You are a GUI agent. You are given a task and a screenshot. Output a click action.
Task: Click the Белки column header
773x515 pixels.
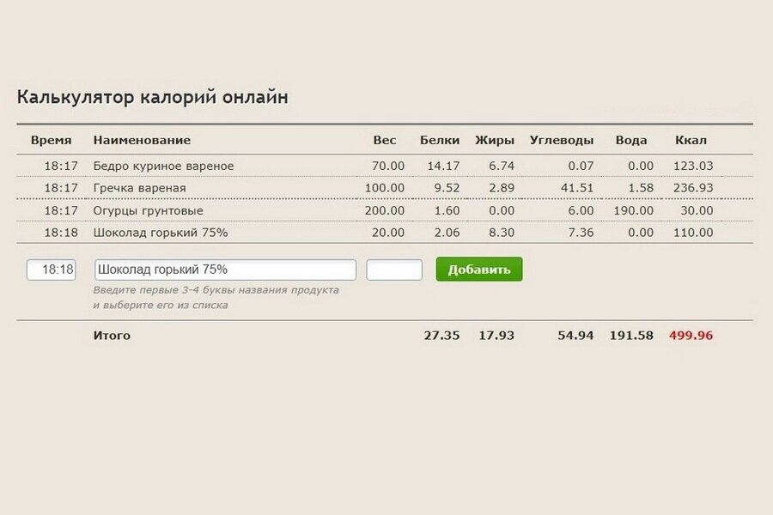[440, 141]
